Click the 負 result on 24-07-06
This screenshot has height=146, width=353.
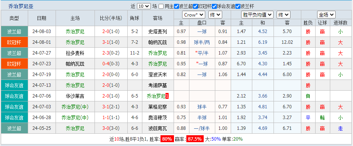[x=308, y=96]
